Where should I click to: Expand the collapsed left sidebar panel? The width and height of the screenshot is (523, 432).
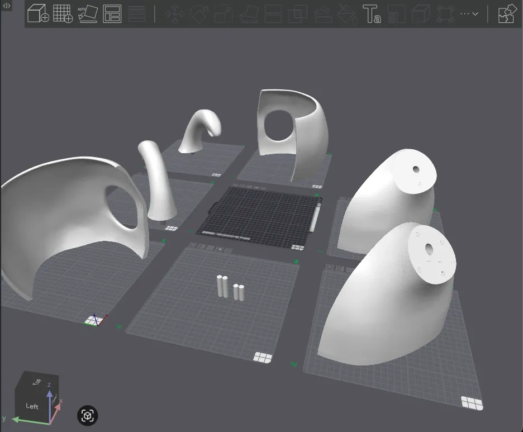pyautogui.click(x=6, y=6)
